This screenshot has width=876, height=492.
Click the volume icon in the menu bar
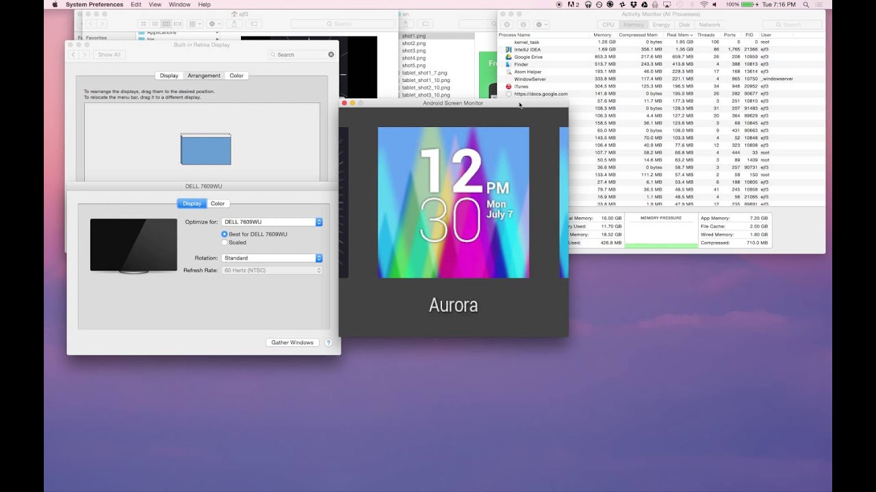click(x=715, y=4)
